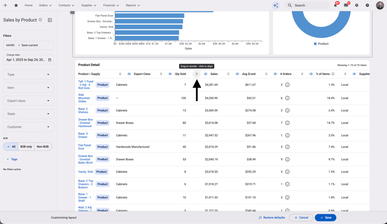Open the Financial menu
The height and width of the screenshot is (224, 387).
pos(111,5)
